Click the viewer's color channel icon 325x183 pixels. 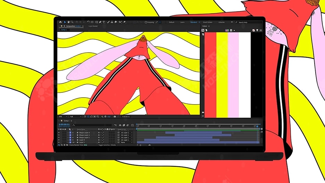coord(102,117)
